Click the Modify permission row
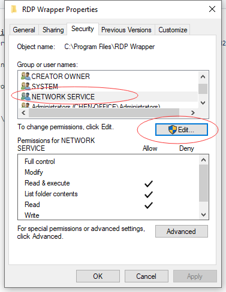 pyautogui.click(x=109, y=172)
